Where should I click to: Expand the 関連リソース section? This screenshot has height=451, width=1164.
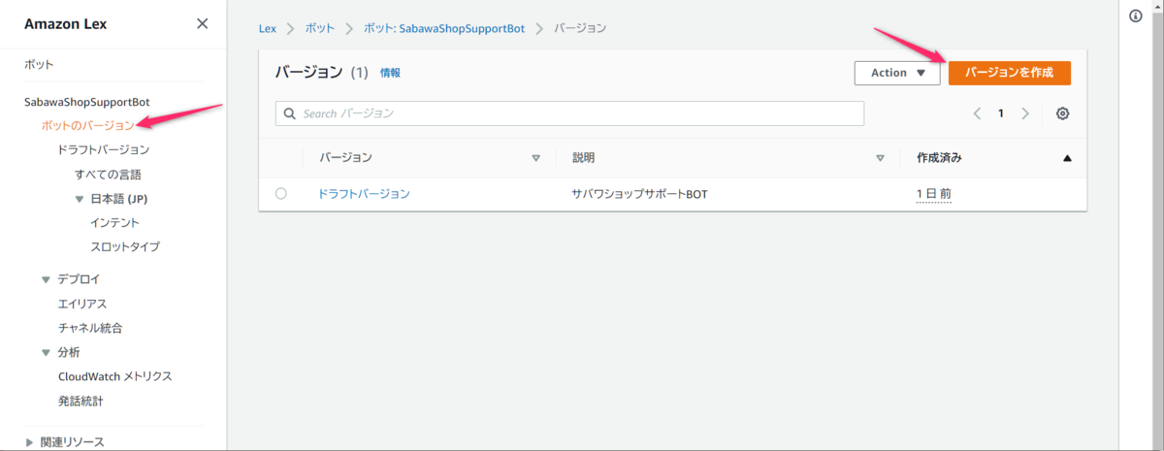(x=30, y=442)
